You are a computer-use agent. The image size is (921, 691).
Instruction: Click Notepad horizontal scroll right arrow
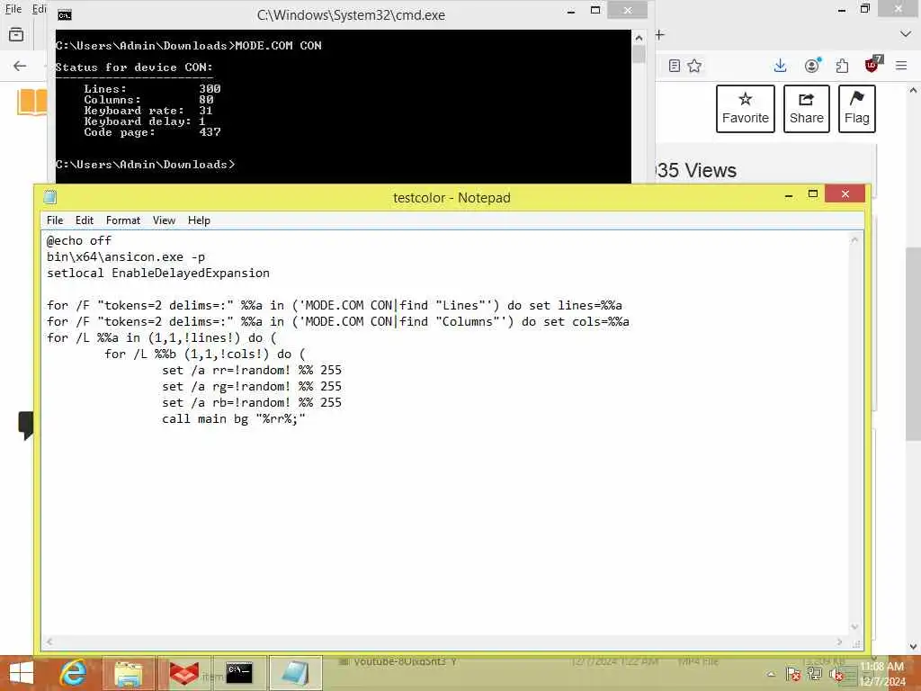tap(840, 642)
